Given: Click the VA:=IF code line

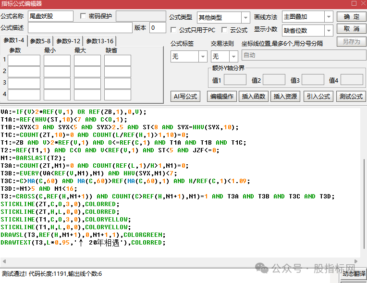Looking at the screenshot, I should pyautogui.click(x=73, y=112).
